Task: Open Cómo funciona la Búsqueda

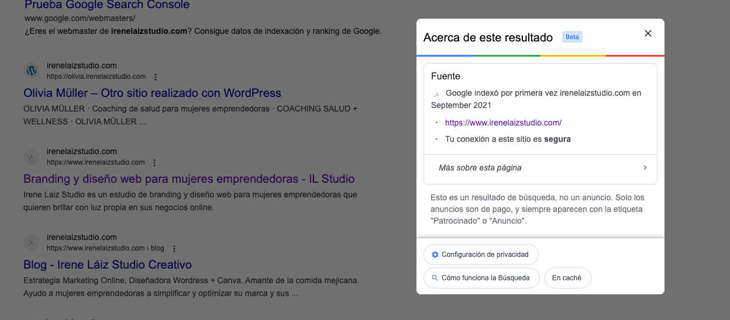Action: [x=481, y=278]
